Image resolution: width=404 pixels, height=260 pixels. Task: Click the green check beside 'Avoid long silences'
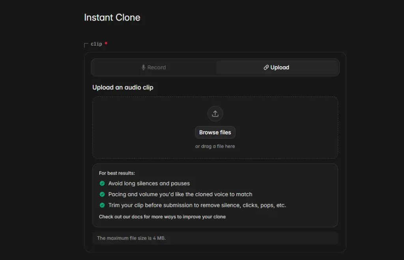point(102,183)
